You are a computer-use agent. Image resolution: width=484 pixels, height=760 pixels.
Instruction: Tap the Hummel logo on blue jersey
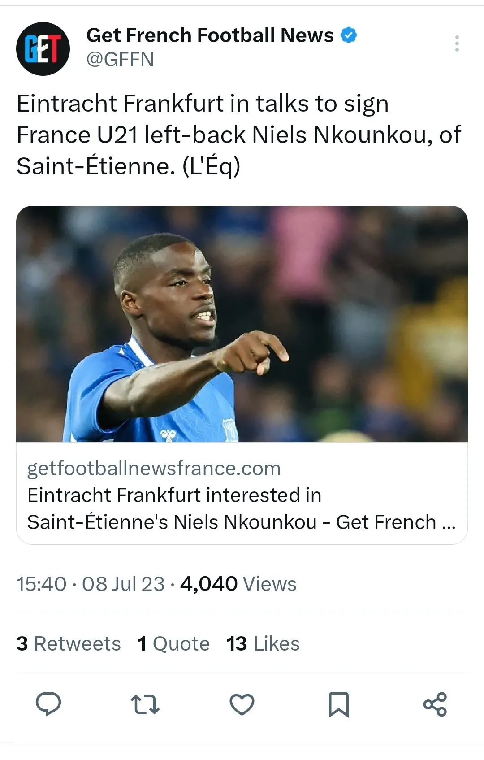[x=168, y=434]
